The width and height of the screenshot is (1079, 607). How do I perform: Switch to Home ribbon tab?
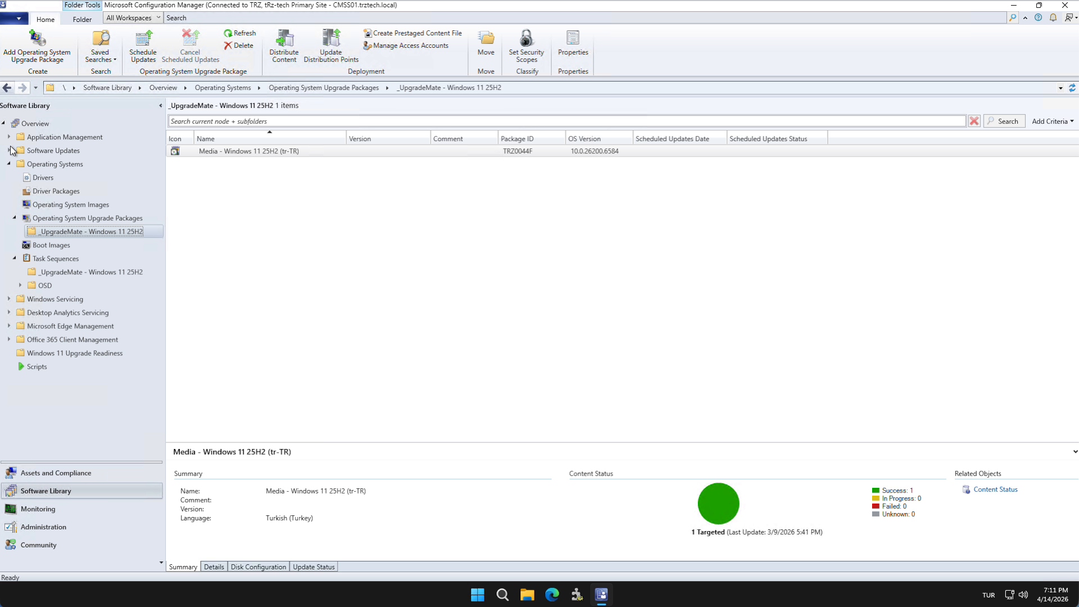pos(46,19)
